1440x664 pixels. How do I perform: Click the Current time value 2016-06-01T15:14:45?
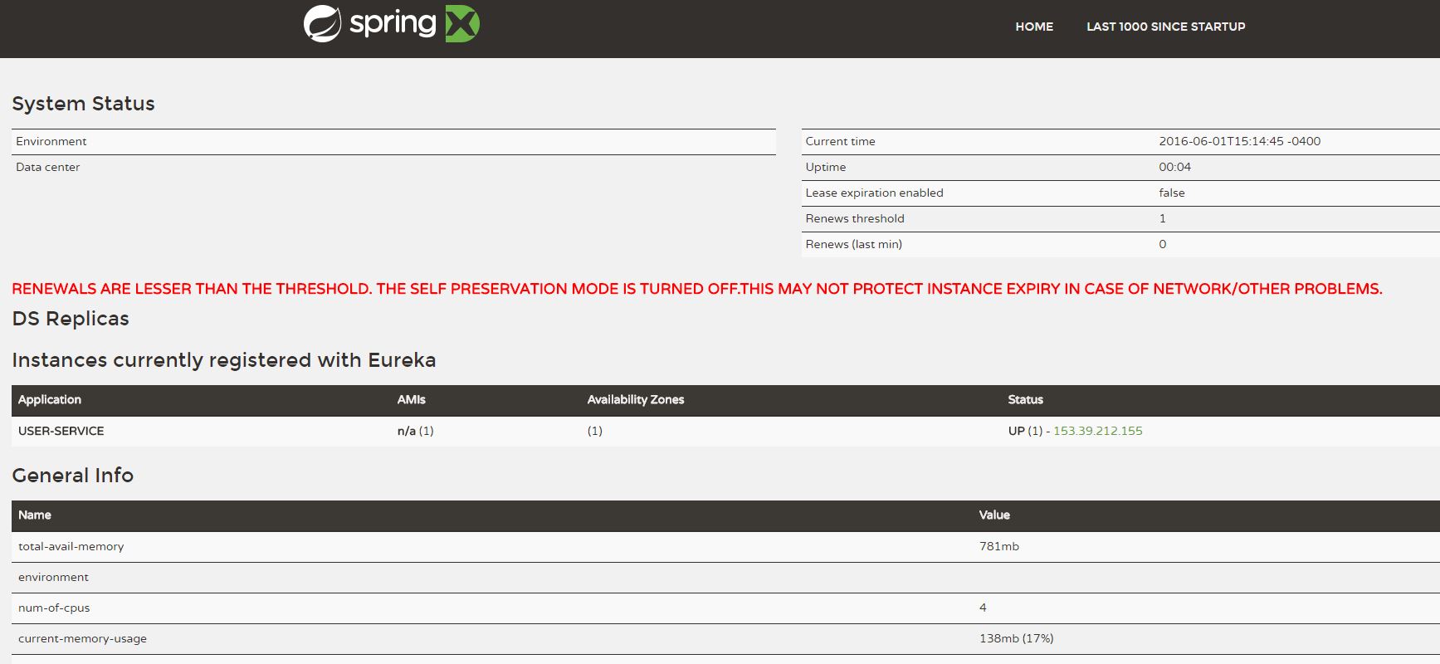pos(1239,141)
